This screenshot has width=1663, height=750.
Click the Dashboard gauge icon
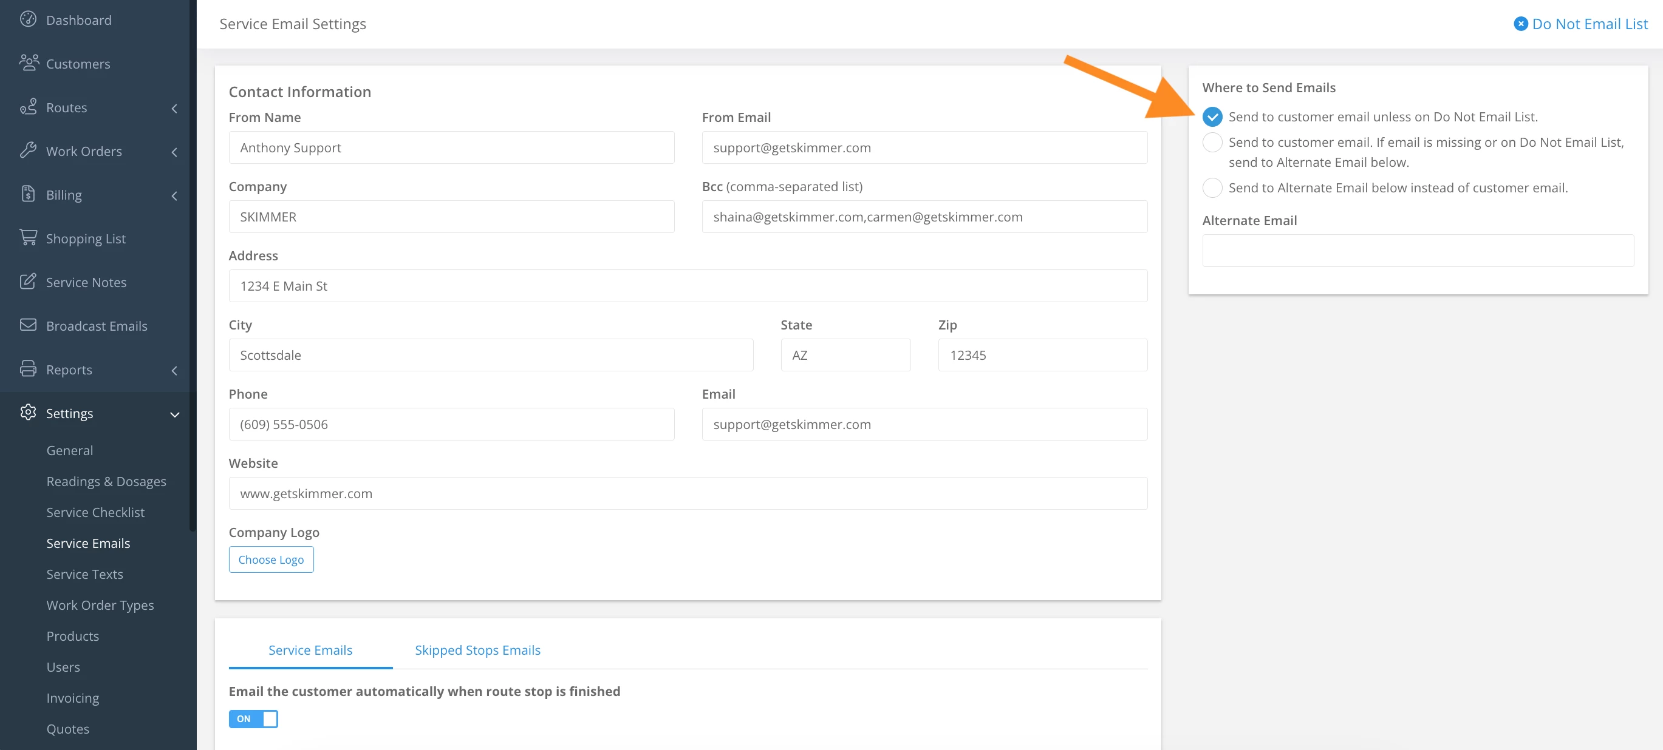pos(28,19)
